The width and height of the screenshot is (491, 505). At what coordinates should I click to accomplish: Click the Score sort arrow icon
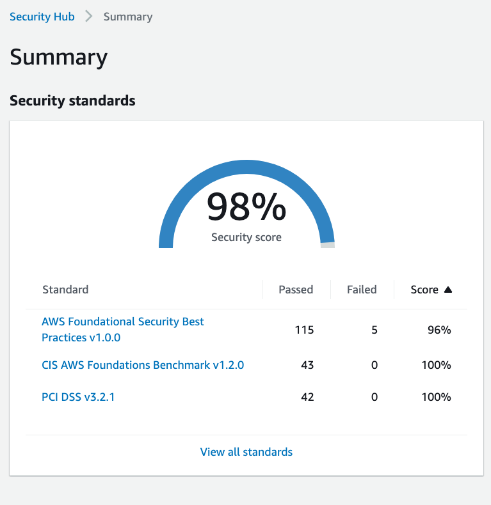pyautogui.click(x=447, y=290)
